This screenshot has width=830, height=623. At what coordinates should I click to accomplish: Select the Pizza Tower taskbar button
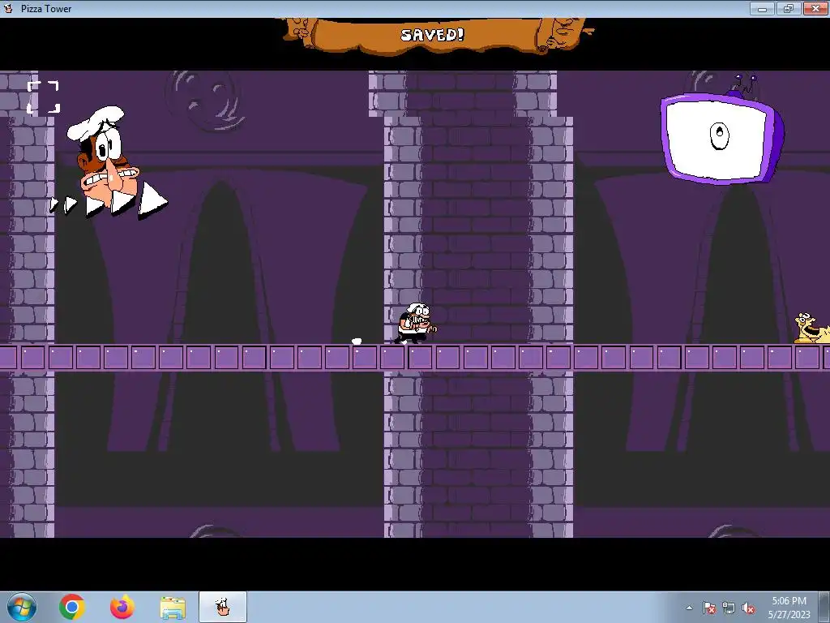click(223, 607)
